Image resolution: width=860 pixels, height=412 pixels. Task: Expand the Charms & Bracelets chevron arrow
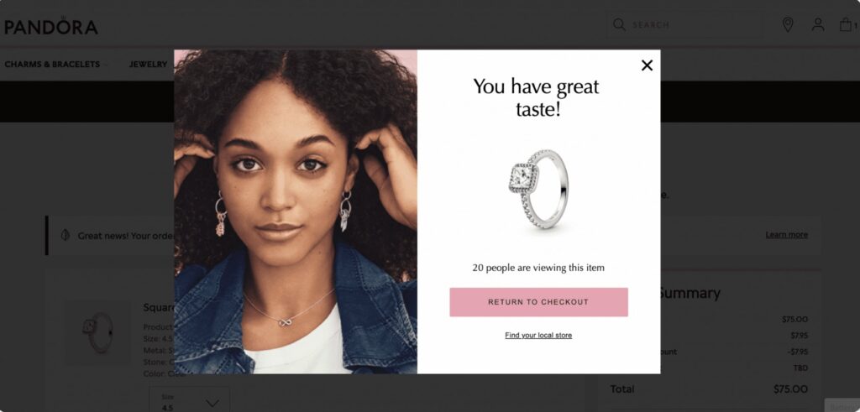click(x=106, y=65)
